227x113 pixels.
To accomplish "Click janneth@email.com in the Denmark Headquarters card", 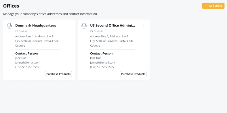I will pos(28,62).
